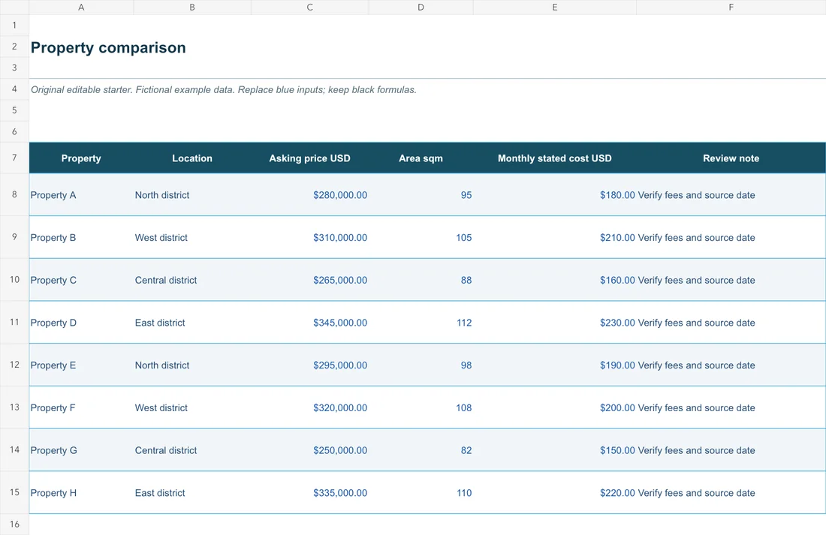Click the Property C cell
This screenshot has height=535, width=826.
[81, 280]
